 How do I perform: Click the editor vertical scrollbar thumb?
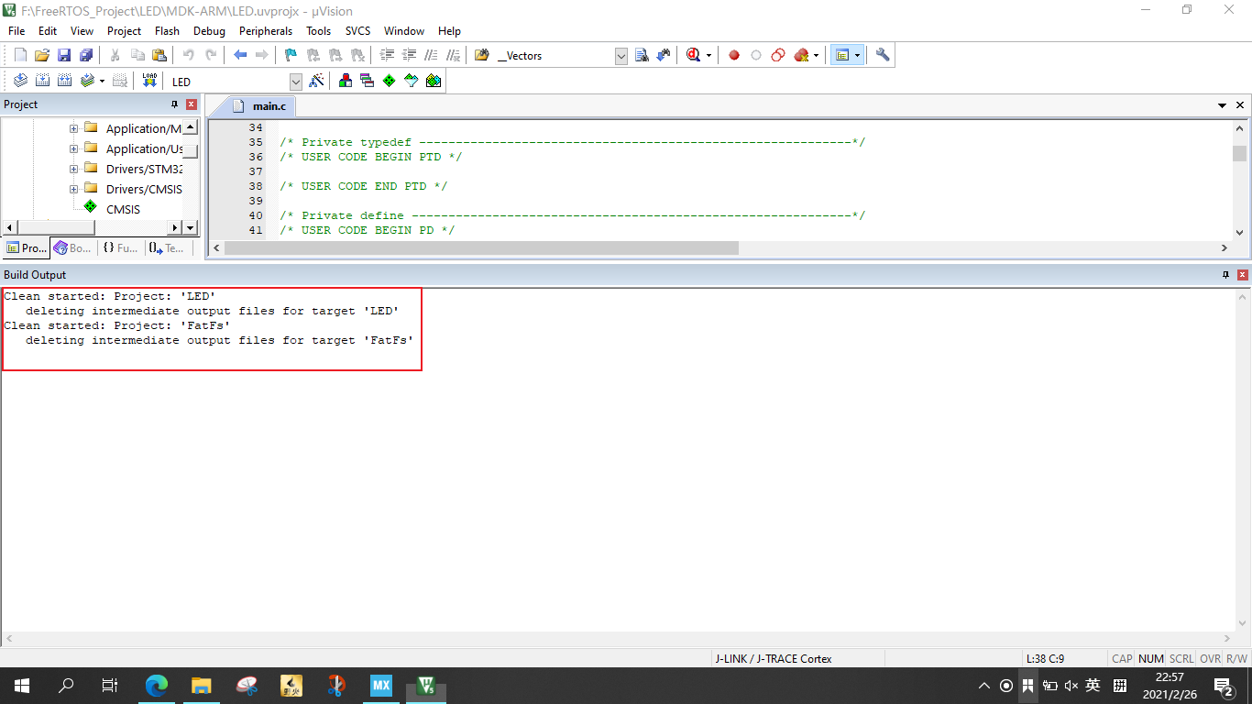pos(1239,153)
